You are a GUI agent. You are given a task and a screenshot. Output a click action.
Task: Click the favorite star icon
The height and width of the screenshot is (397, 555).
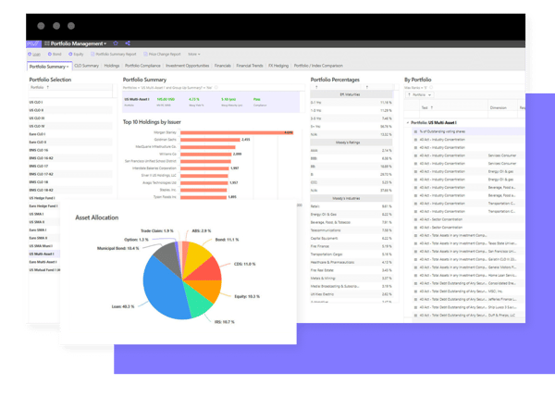(x=116, y=43)
